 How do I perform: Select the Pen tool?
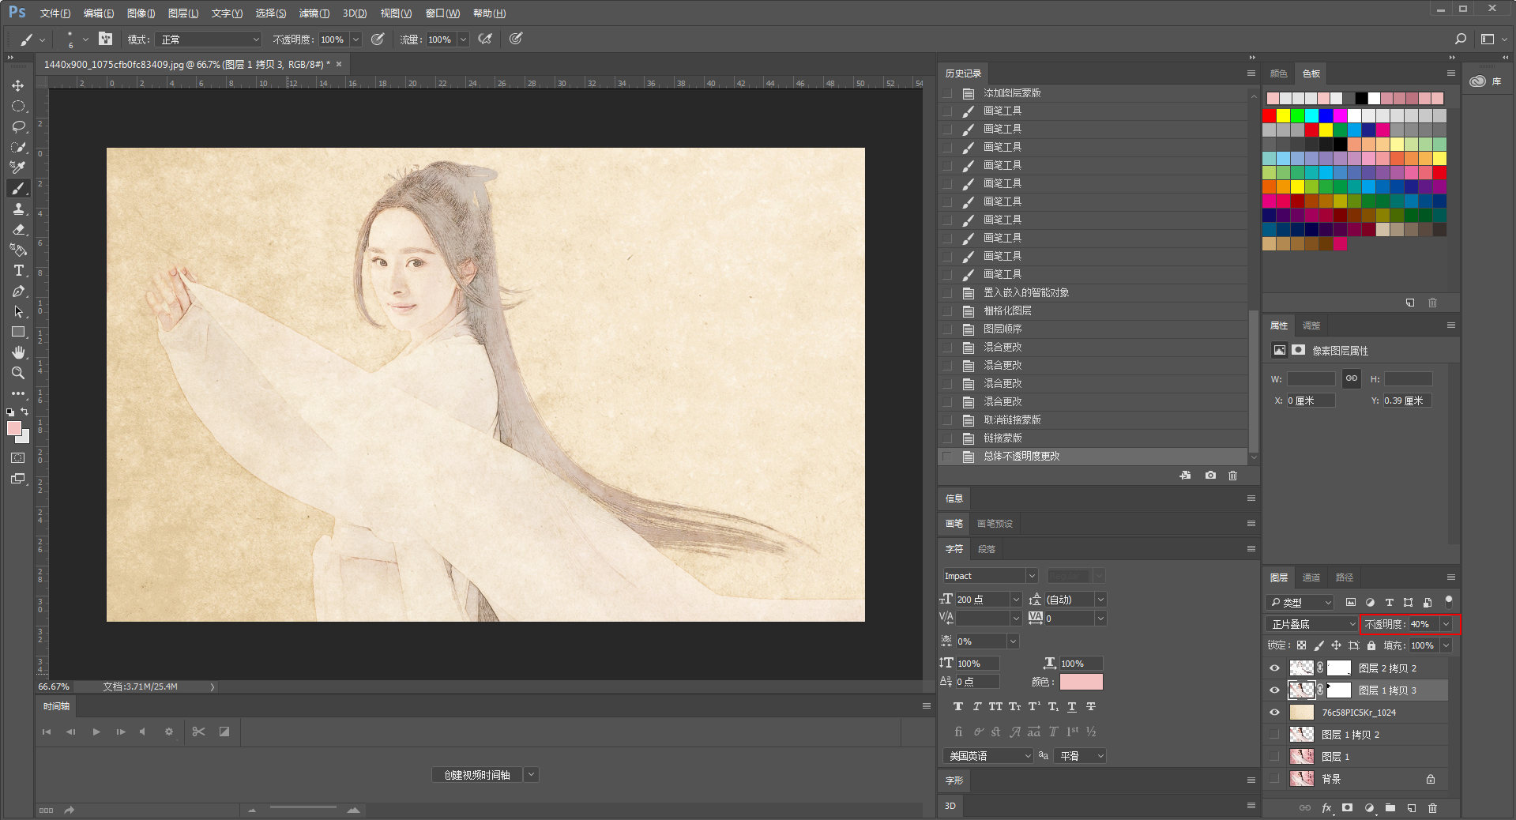(18, 291)
